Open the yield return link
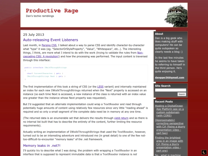 [x=121, y=118]
